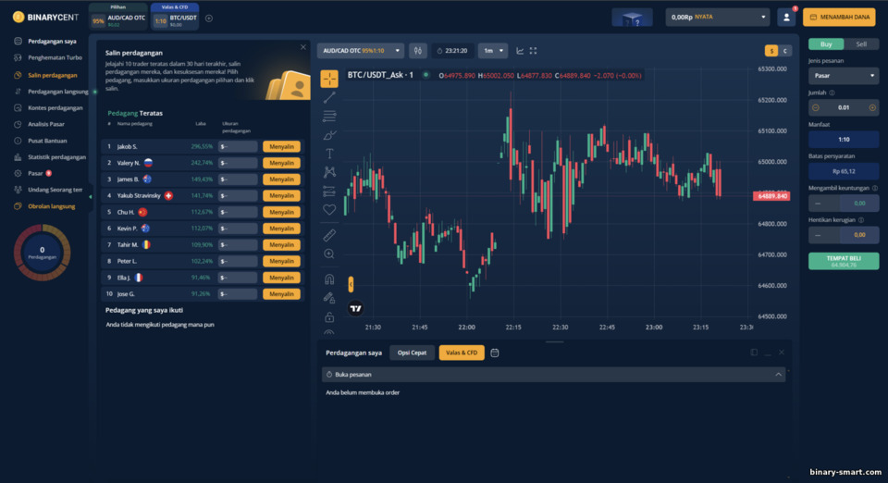Click trade size field for Valery N.
888x483 pixels.
click(x=238, y=163)
